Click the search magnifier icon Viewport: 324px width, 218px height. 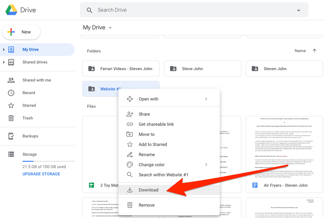(90, 10)
